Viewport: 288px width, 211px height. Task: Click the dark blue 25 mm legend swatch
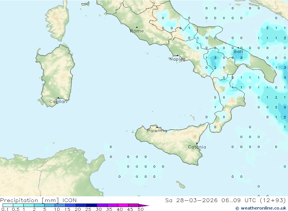92,205
